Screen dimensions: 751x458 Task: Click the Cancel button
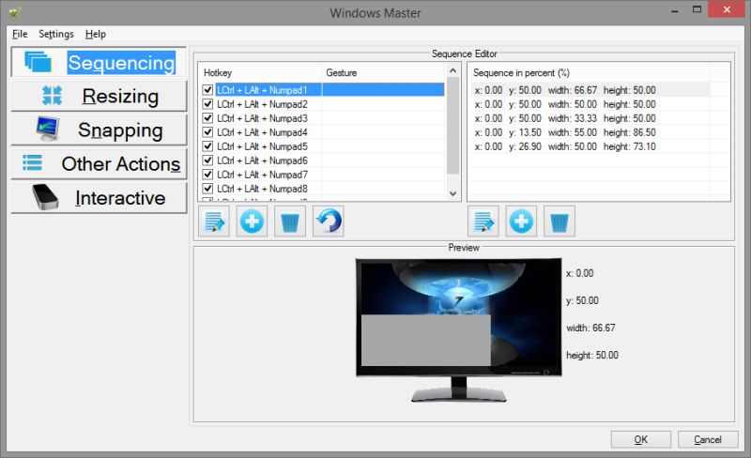click(x=708, y=439)
